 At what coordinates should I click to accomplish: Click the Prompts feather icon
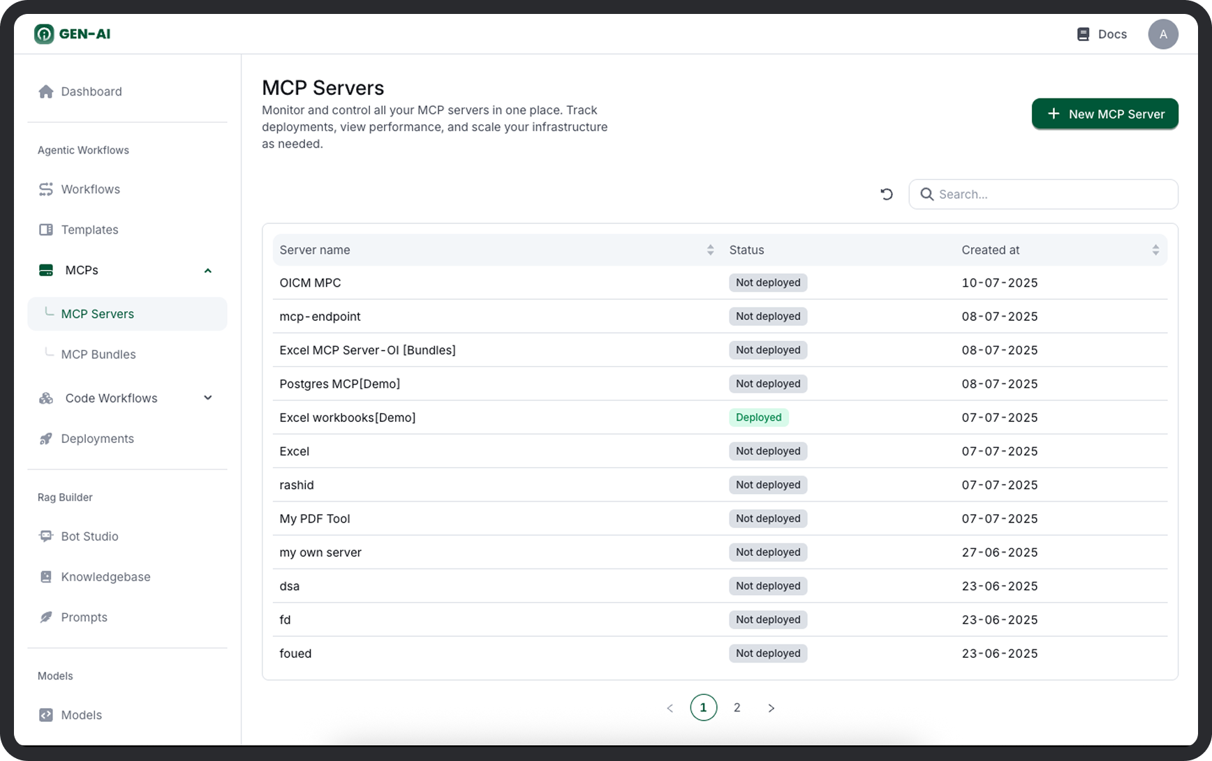(46, 617)
